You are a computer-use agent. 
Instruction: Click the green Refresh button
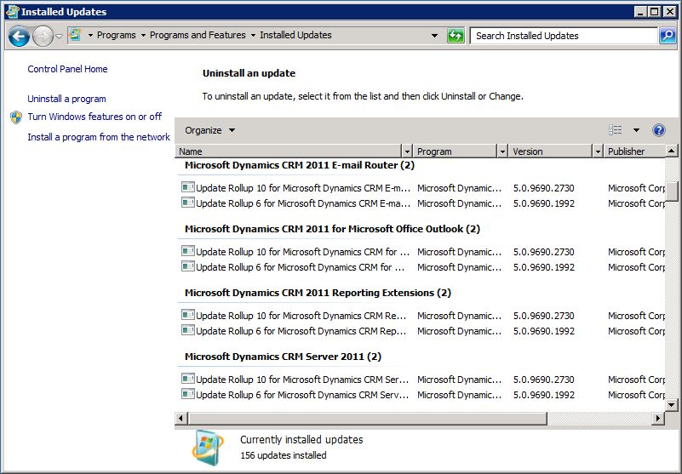tap(456, 36)
